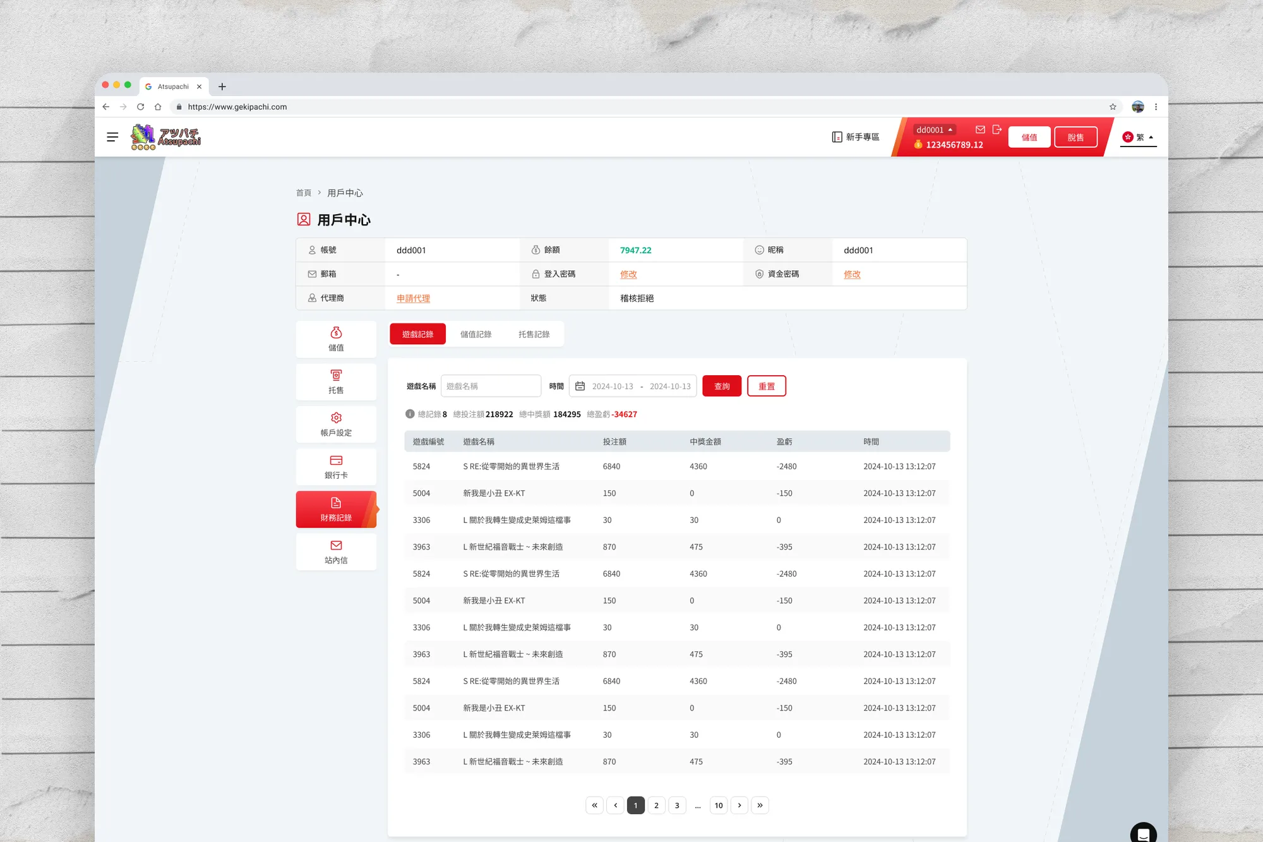This screenshot has height=842, width=1263.
Task: Focus the 遊戲名稱 search input
Action: (x=491, y=386)
